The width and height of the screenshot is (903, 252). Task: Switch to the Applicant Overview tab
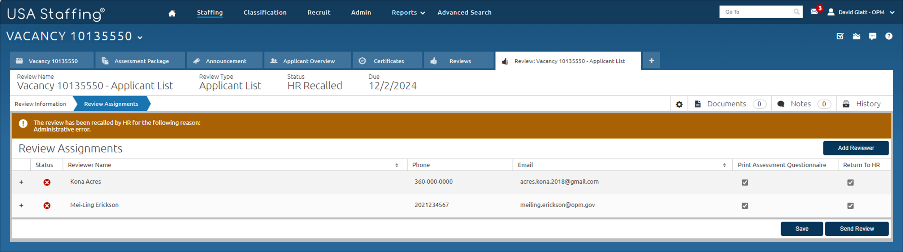click(x=308, y=61)
